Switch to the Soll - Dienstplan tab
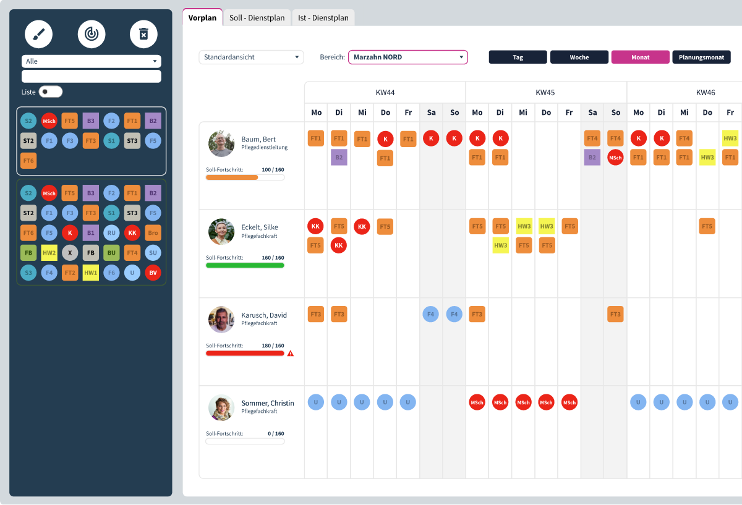 pyautogui.click(x=257, y=18)
